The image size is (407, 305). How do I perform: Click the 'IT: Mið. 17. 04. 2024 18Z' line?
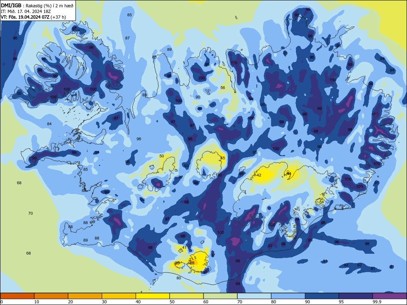(x=26, y=11)
